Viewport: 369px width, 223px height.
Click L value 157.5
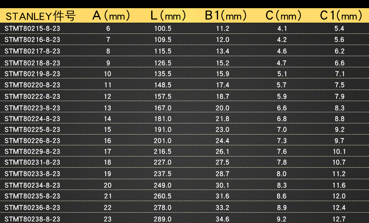(x=163, y=96)
